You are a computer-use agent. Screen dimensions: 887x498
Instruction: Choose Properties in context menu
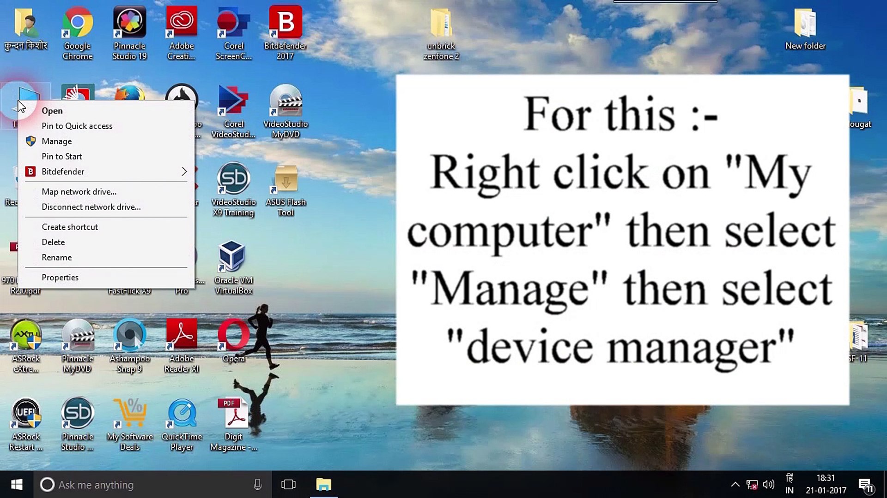[60, 278]
